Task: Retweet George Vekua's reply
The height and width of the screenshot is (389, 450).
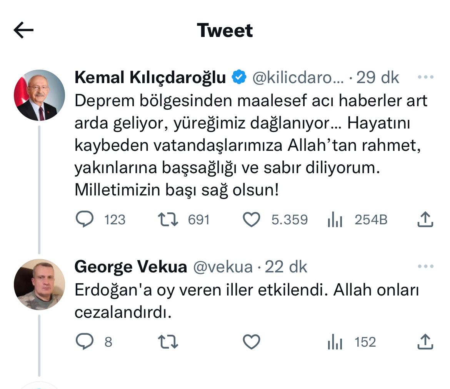Action: [168, 342]
